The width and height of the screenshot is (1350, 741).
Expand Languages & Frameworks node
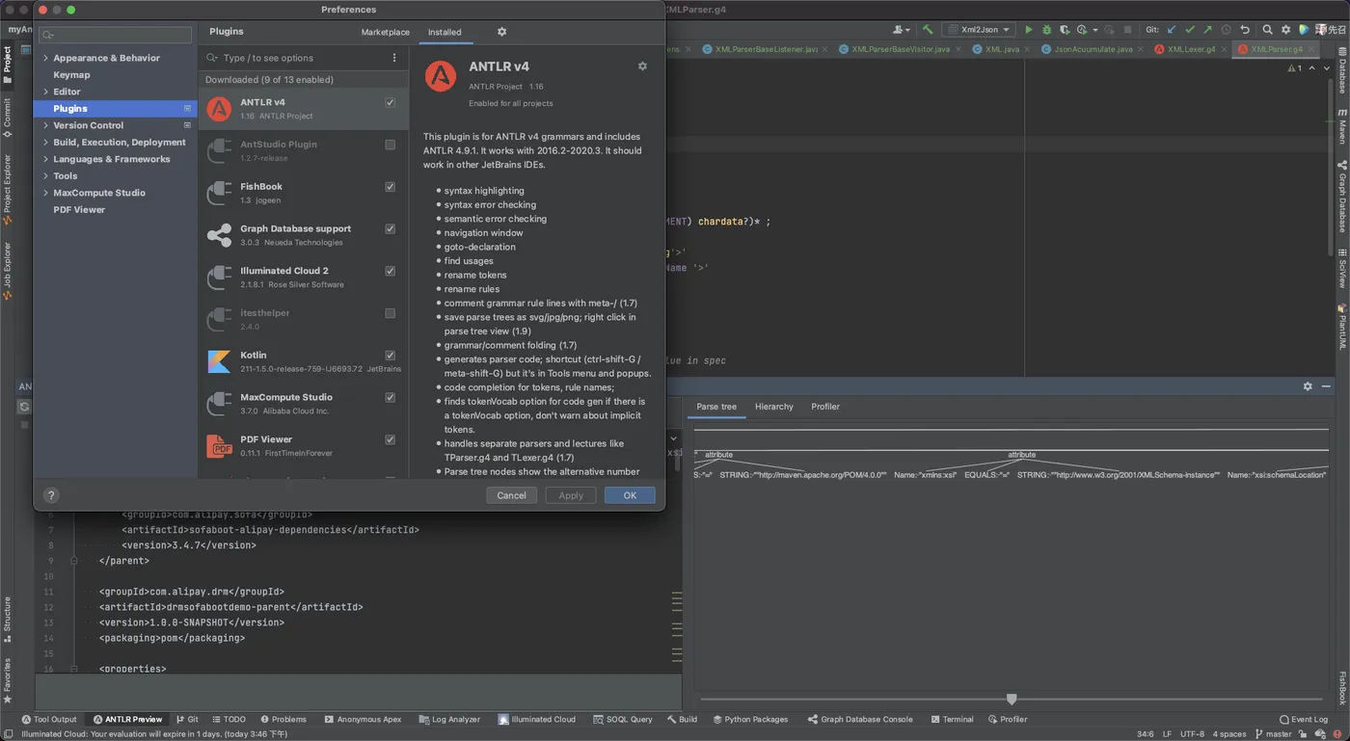[x=44, y=159]
